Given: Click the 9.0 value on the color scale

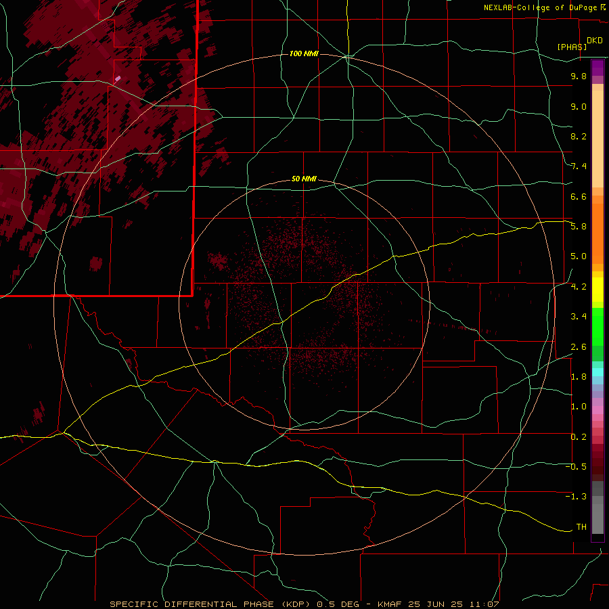Looking at the screenshot, I should [579, 106].
